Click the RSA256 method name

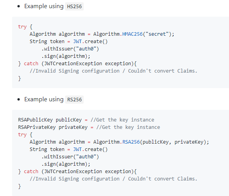[x=131, y=142]
